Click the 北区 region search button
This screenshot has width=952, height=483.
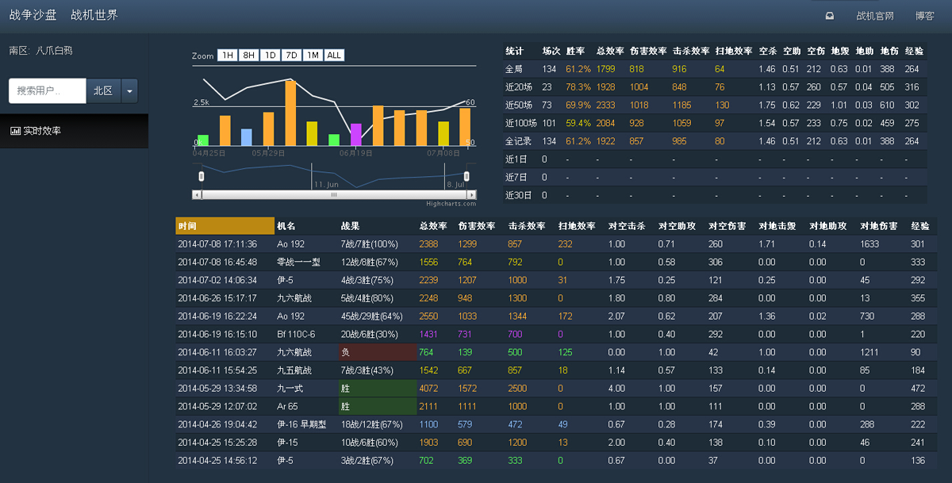pyautogui.click(x=103, y=91)
